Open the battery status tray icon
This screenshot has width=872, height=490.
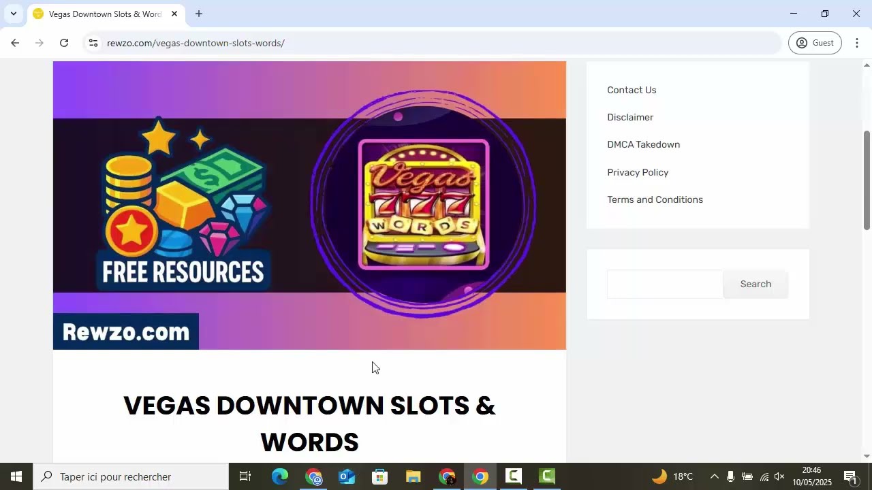click(x=747, y=476)
